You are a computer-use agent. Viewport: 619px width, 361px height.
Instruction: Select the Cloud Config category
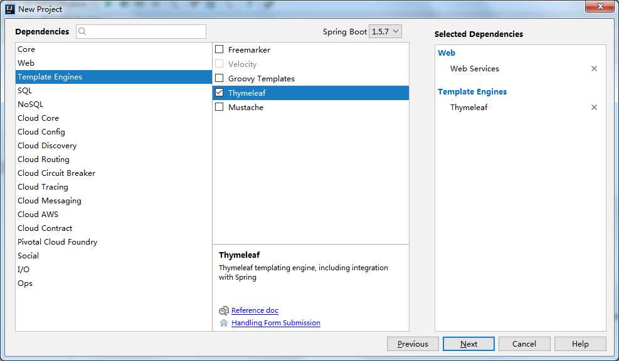pyautogui.click(x=114, y=132)
